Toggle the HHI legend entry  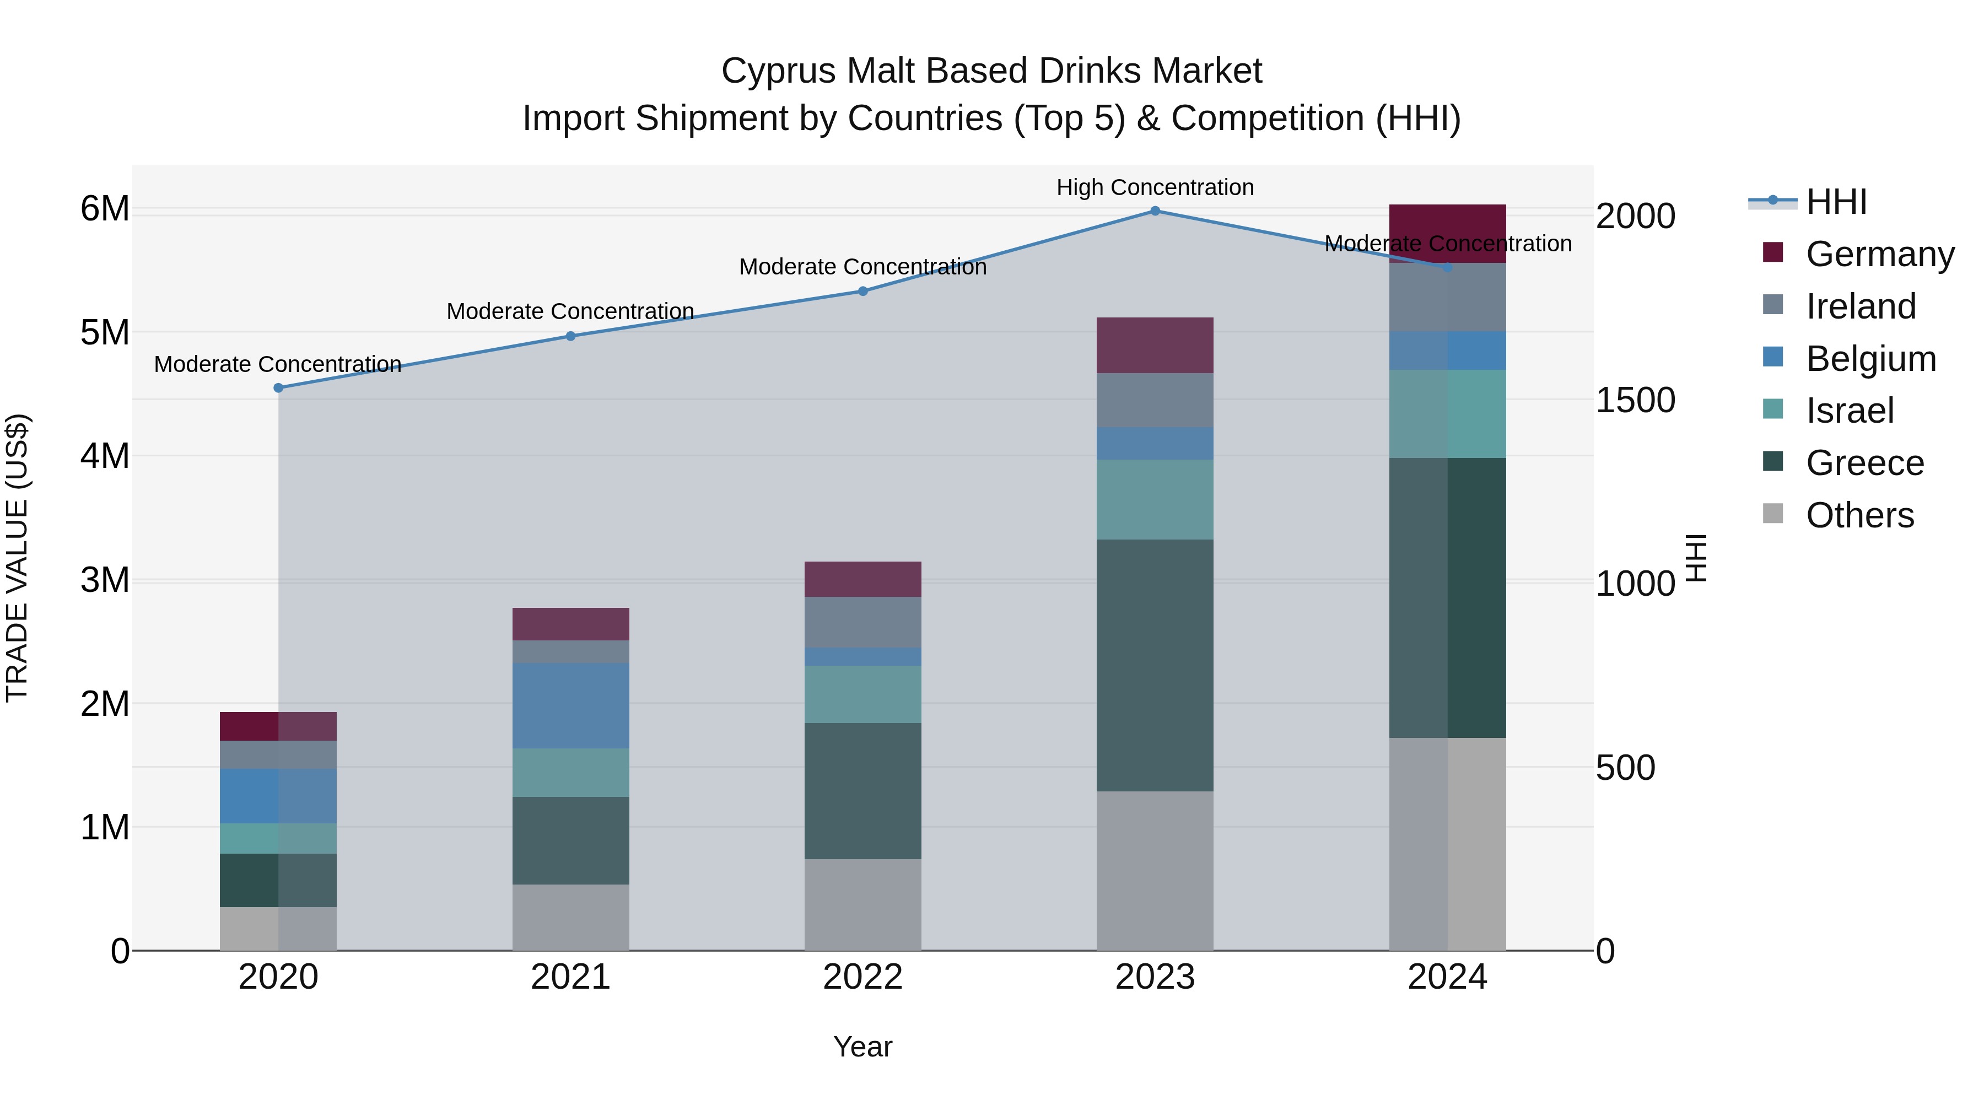click(1836, 202)
